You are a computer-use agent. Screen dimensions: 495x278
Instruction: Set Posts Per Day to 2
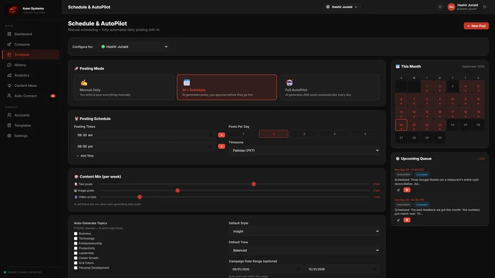click(274, 134)
